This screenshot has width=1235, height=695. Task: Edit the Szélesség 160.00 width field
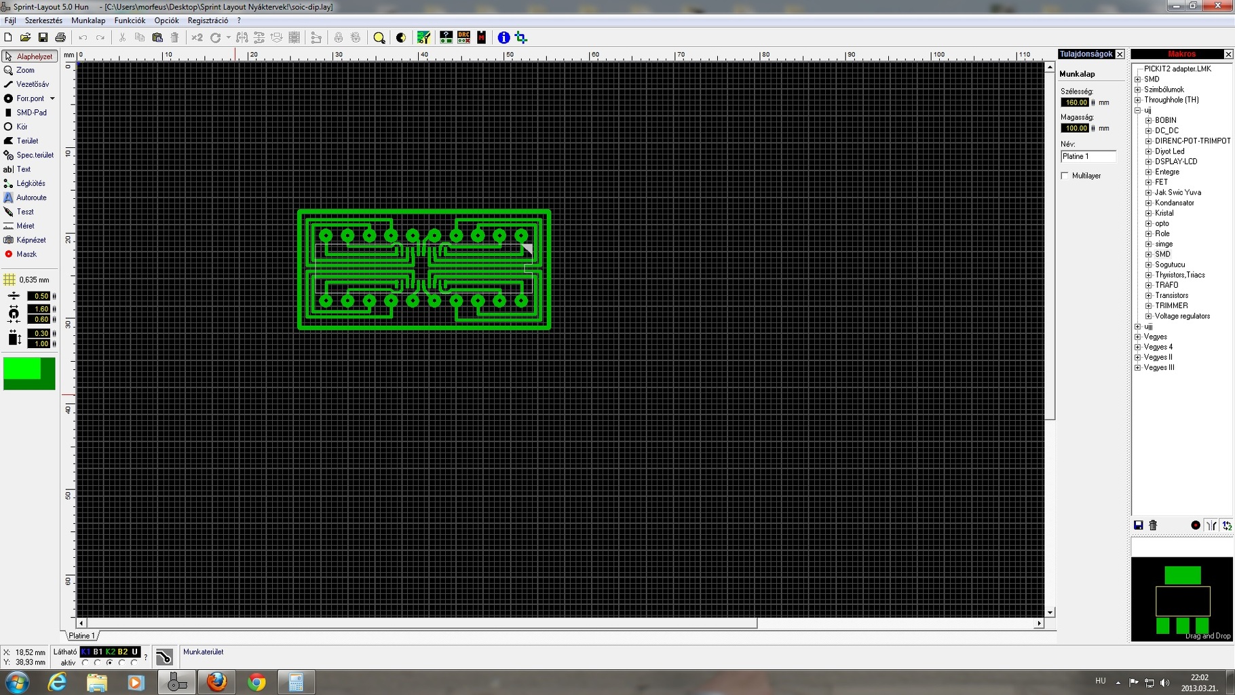[x=1075, y=102]
